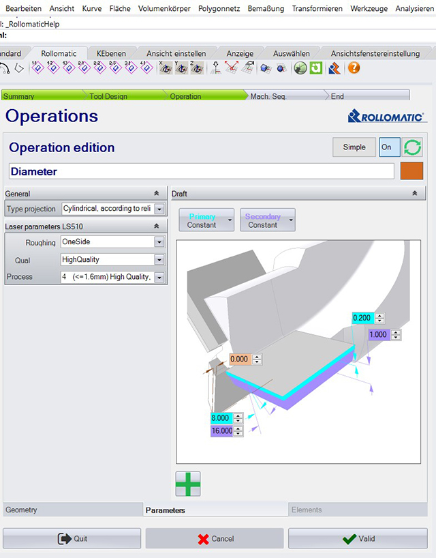Click the round green globe icon
Image resolution: width=436 pixels, height=558 pixels.
[300, 68]
